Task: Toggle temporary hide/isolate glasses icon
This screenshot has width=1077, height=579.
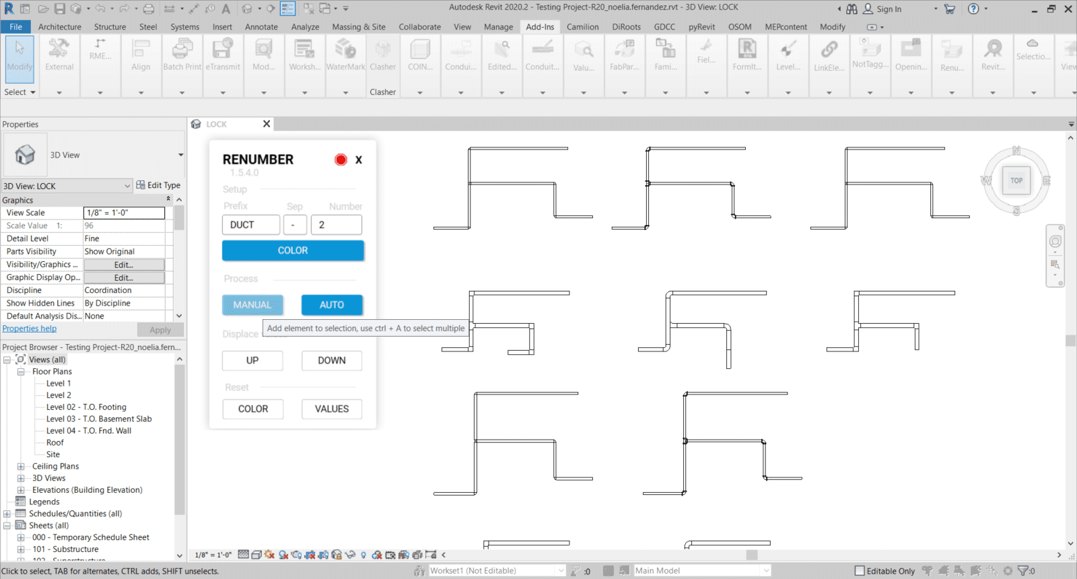Action: [x=350, y=555]
